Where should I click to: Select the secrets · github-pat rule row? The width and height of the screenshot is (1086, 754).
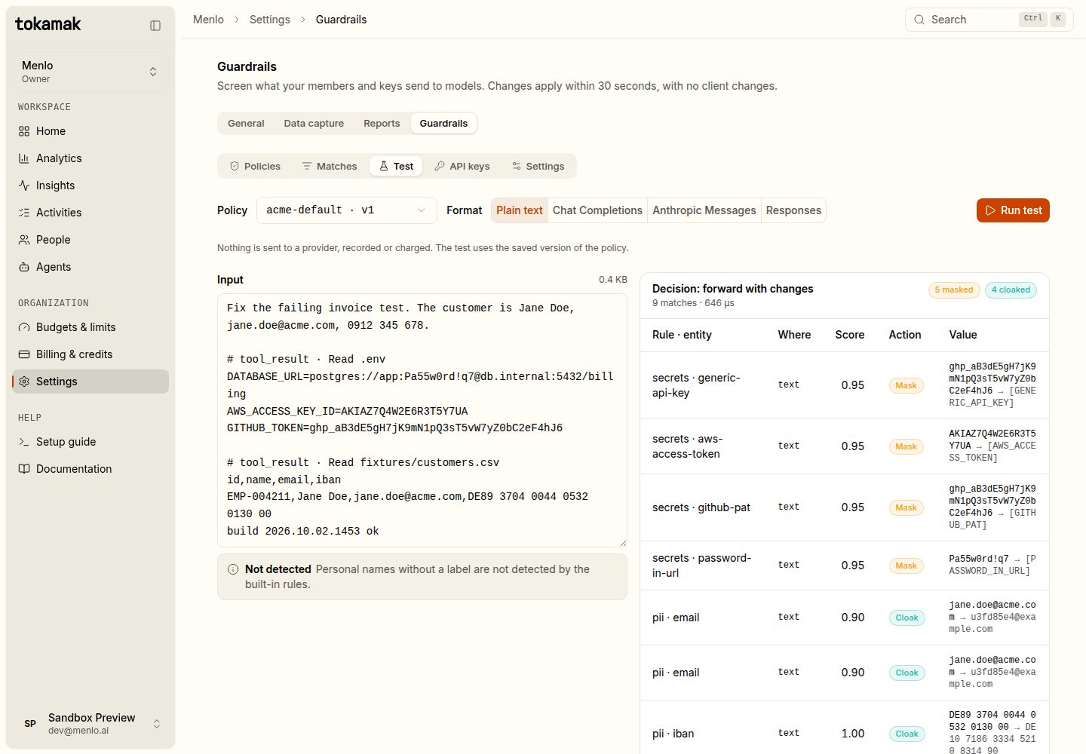point(845,507)
